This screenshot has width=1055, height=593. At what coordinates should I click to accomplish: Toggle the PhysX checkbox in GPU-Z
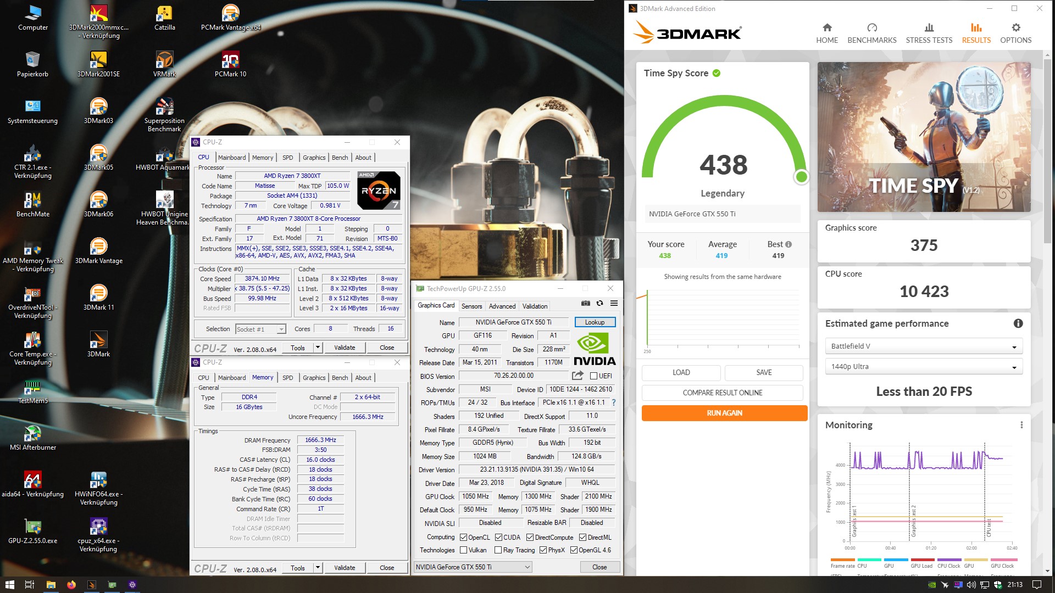point(543,550)
